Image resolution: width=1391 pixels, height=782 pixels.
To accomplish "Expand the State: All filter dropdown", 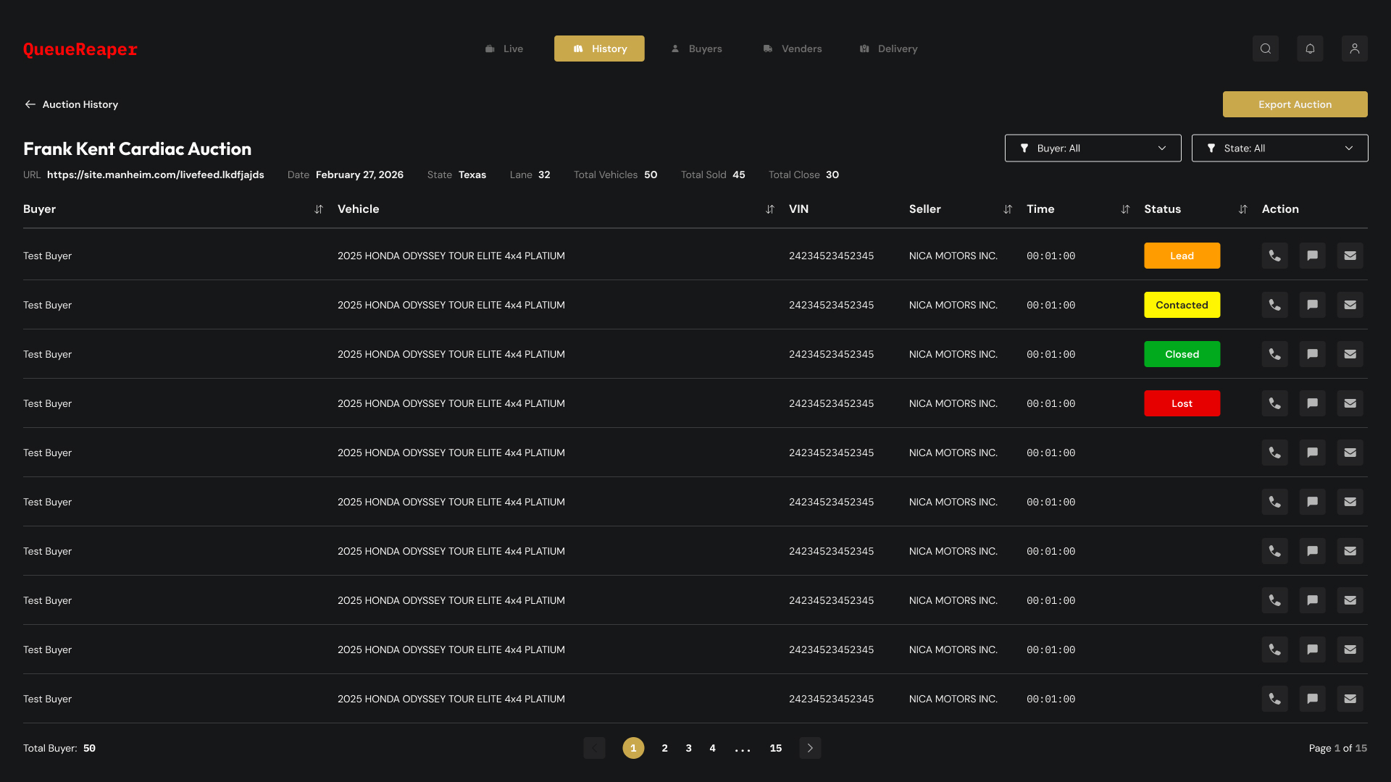I will click(x=1279, y=148).
